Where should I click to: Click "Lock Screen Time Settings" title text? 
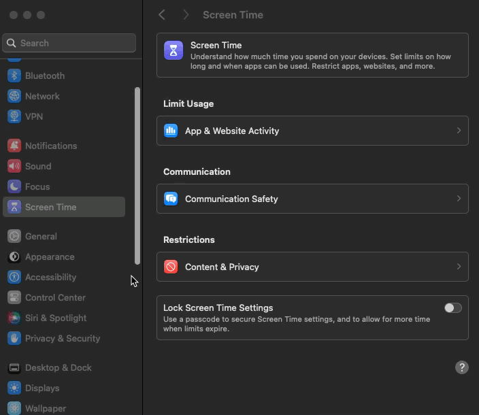pos(218,308)
